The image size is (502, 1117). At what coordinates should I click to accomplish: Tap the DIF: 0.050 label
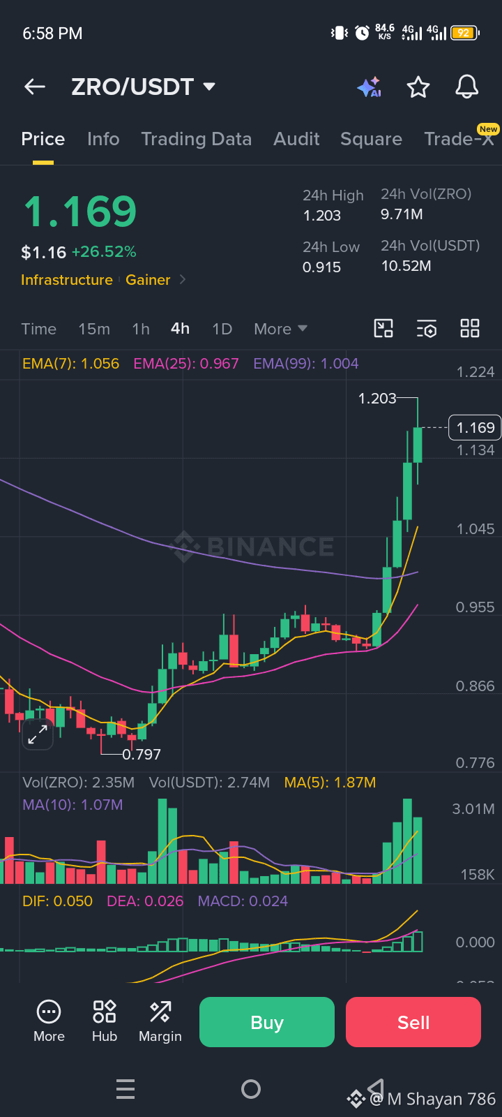(58, 901)
